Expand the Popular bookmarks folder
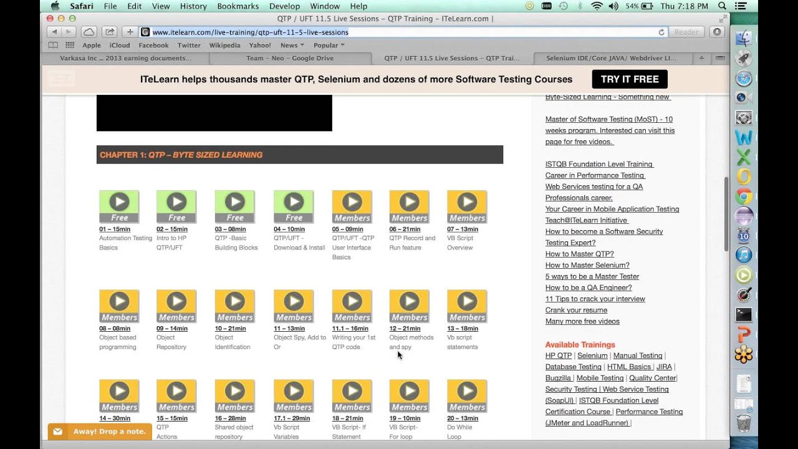798x449 pixels. point(329,45)
